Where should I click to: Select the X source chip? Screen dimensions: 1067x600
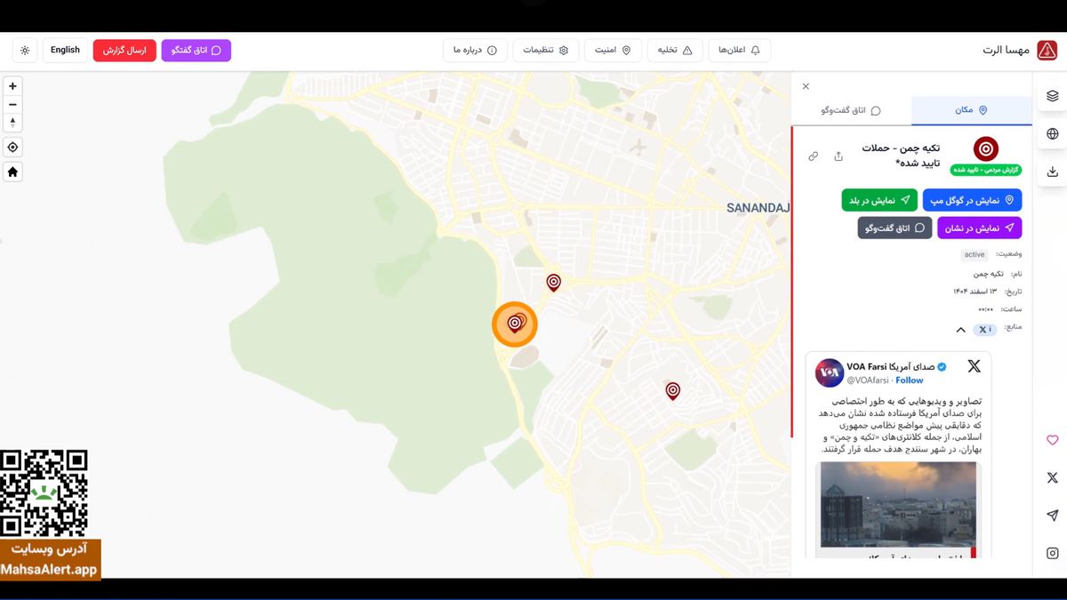click(984, 330)
